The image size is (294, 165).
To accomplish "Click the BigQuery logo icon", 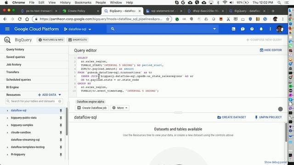I will coord(7,40).
